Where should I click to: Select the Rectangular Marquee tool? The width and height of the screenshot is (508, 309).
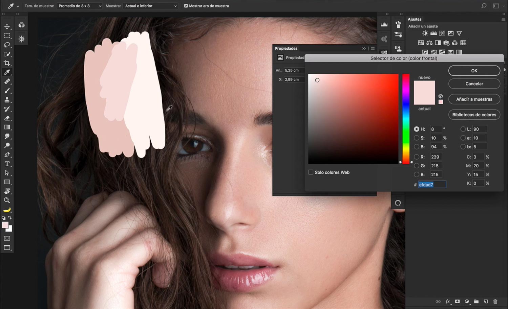[x=7, y=35]
